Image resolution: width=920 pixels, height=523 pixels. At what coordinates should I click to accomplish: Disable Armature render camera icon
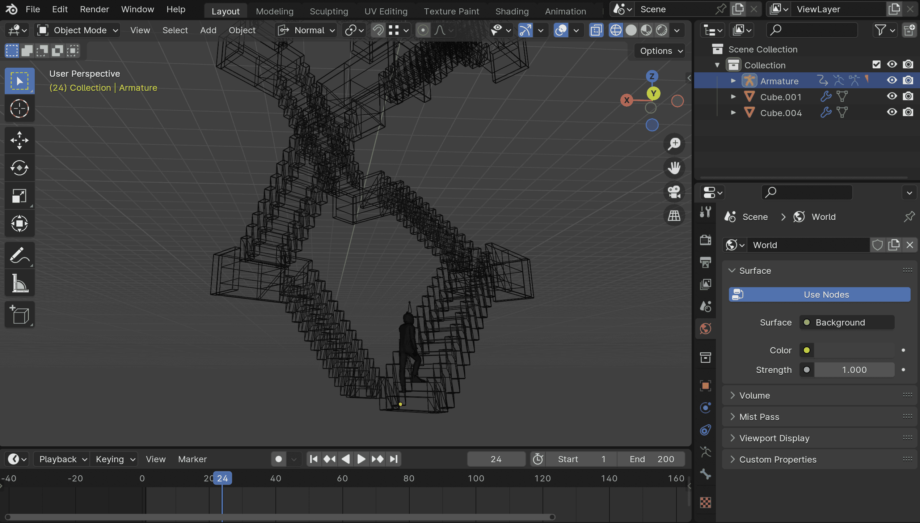[908, 81]
